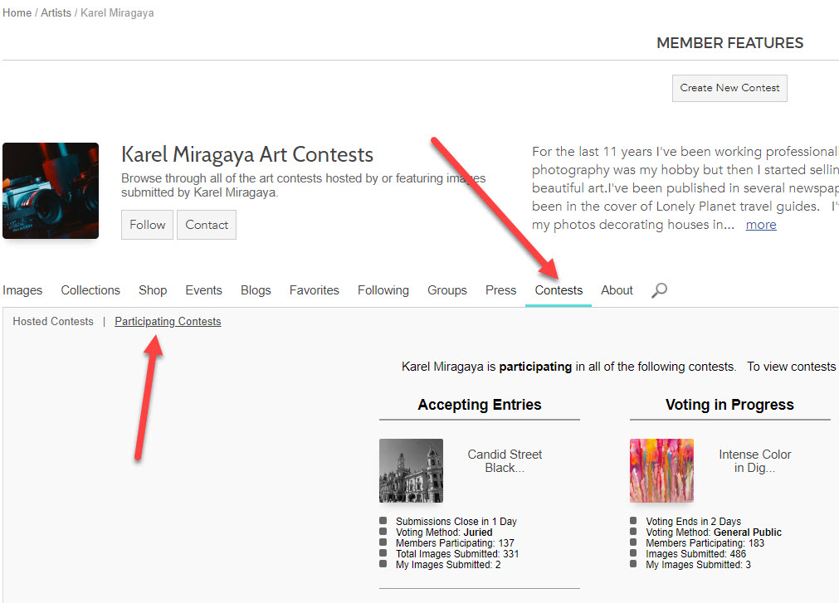The width and height of the screenshot is (839, 603).
Task: Expand the biography with the more link
Action: (x=761, y=225)
